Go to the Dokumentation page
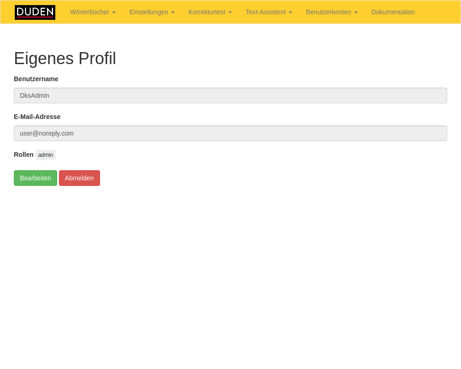461x369 pixels. (393, 12)
